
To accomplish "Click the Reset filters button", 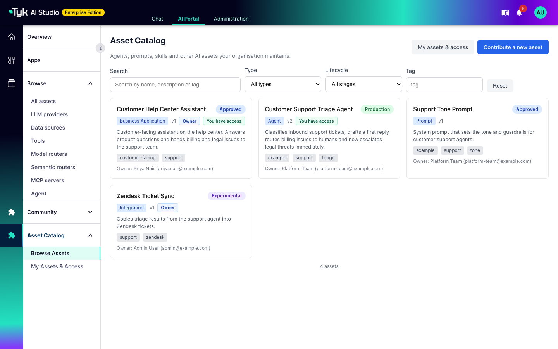I will coord(500,86).
